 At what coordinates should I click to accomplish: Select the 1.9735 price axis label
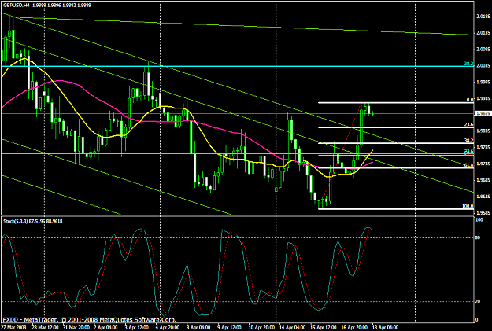[x=483, y=164]
